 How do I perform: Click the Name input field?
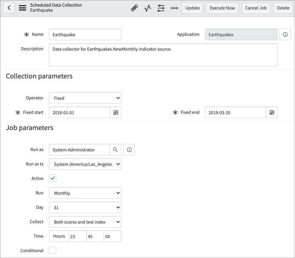[x=85, y=34]
